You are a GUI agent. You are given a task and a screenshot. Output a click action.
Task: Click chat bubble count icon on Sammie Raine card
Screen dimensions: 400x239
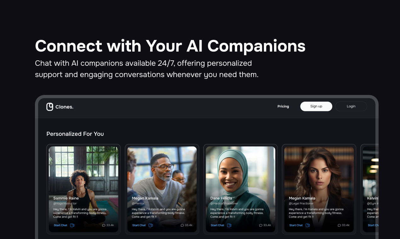pyautogui.click(x=104, y=225)
